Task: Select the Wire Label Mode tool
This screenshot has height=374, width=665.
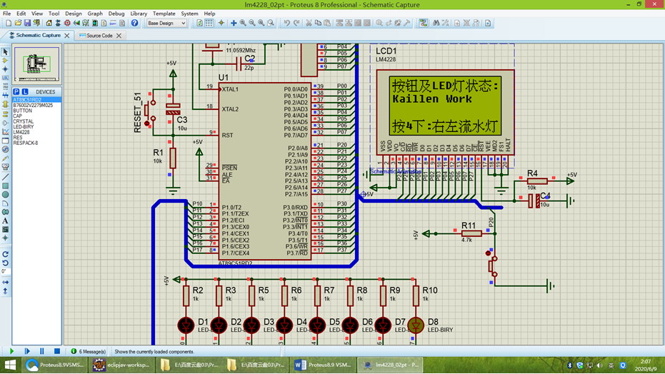Action: click(5, 78)
